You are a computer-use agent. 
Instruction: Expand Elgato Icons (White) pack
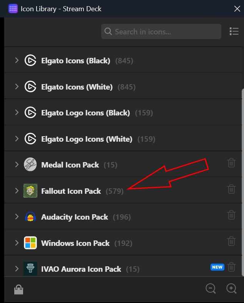click(x=17, y=86)
